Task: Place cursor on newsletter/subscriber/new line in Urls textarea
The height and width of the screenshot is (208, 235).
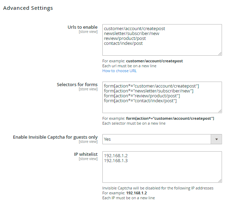Action: pos(132,33)
